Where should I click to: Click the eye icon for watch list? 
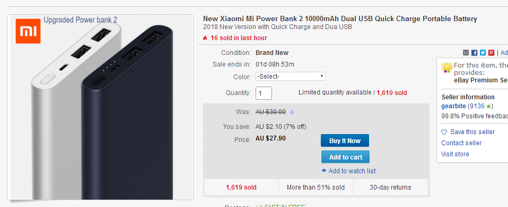pos(323,171)
